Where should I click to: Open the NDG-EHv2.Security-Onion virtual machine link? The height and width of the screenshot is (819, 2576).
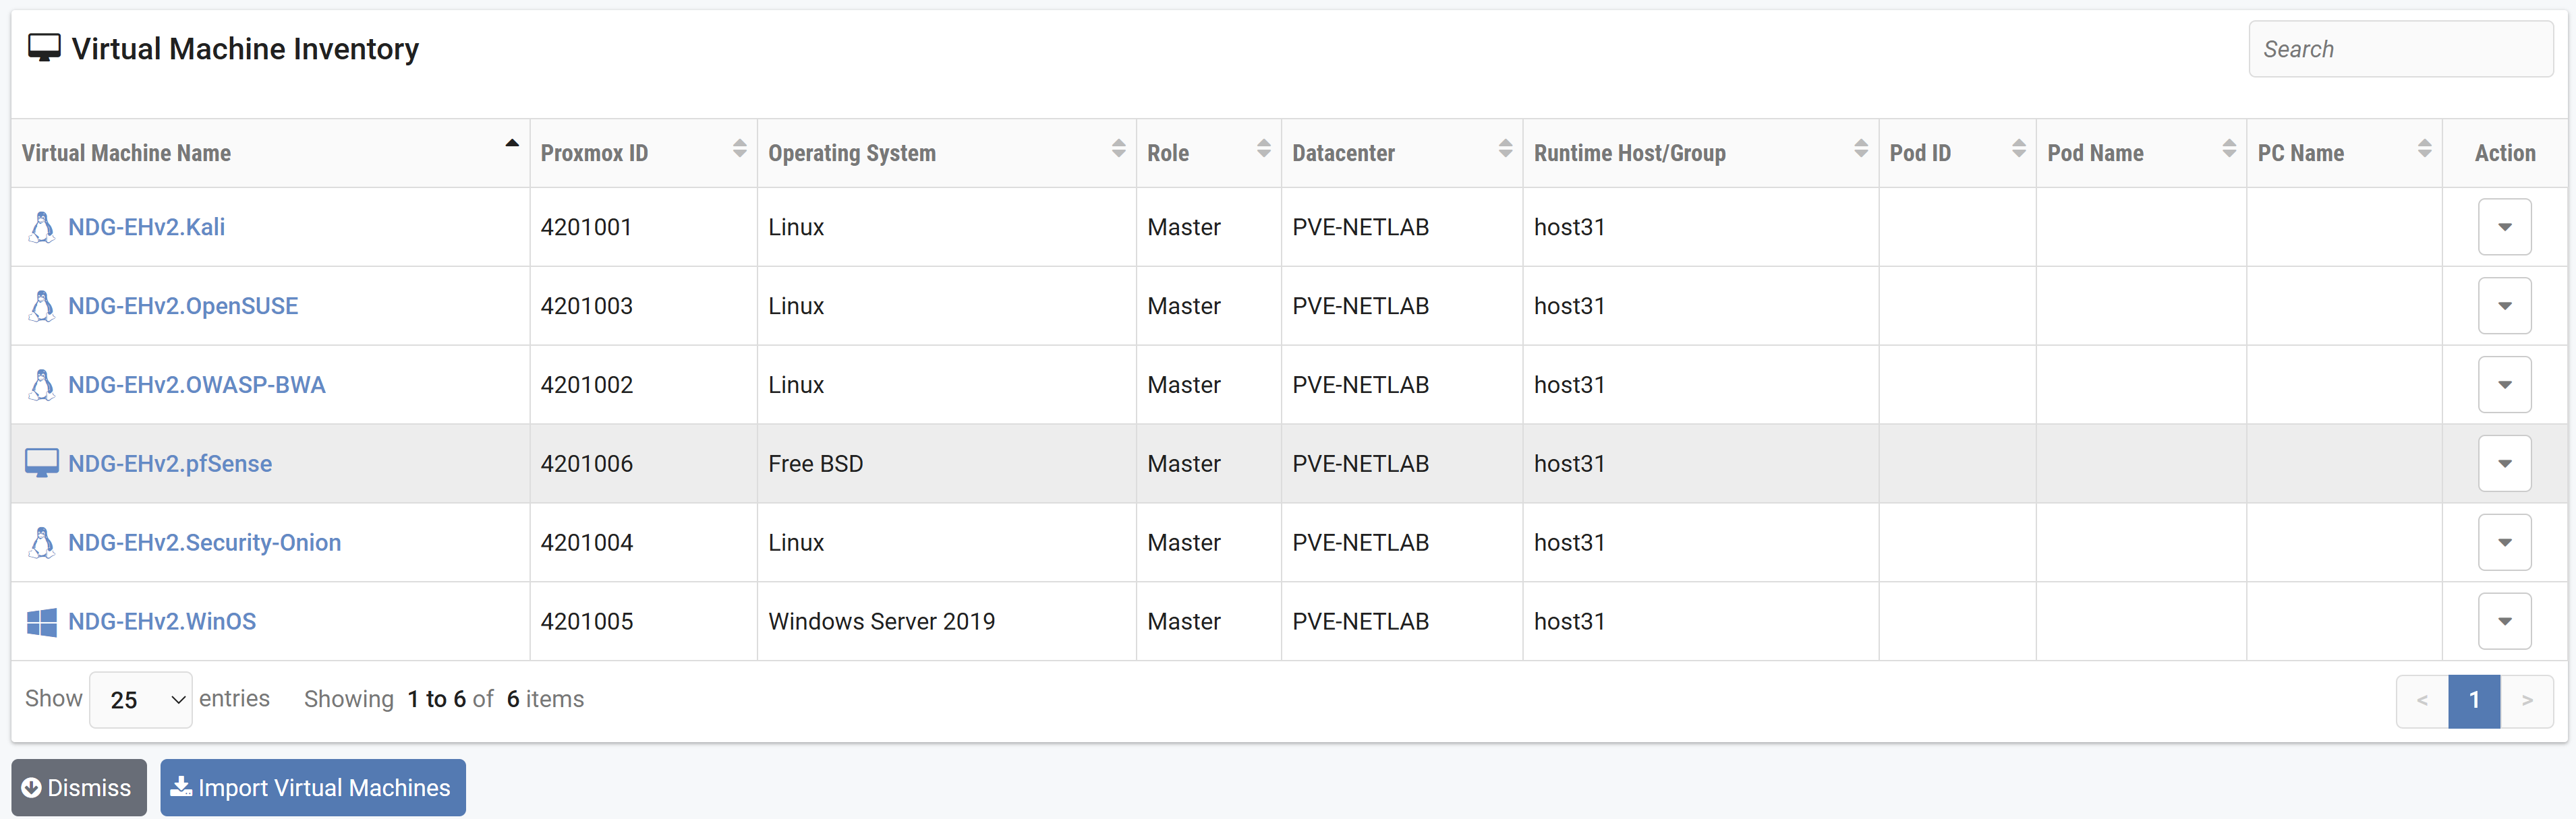[204, 543]
